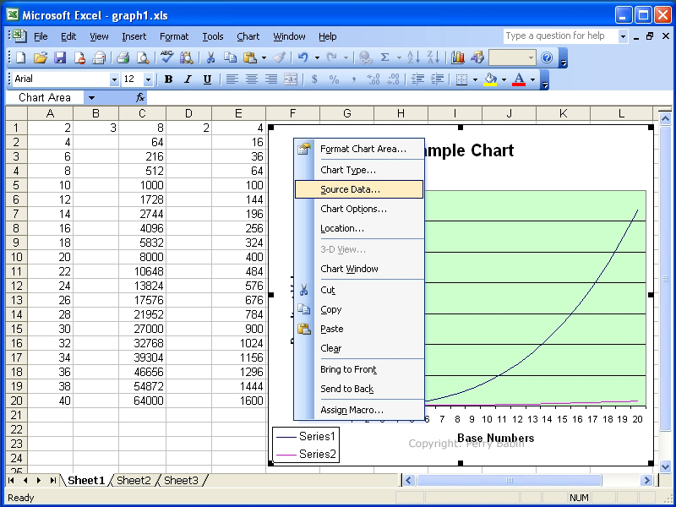The height and width of the screenshot is (507, 676).
Task: Click the horizontal scrollbar right arrow
Action: [x=646, y=480]
